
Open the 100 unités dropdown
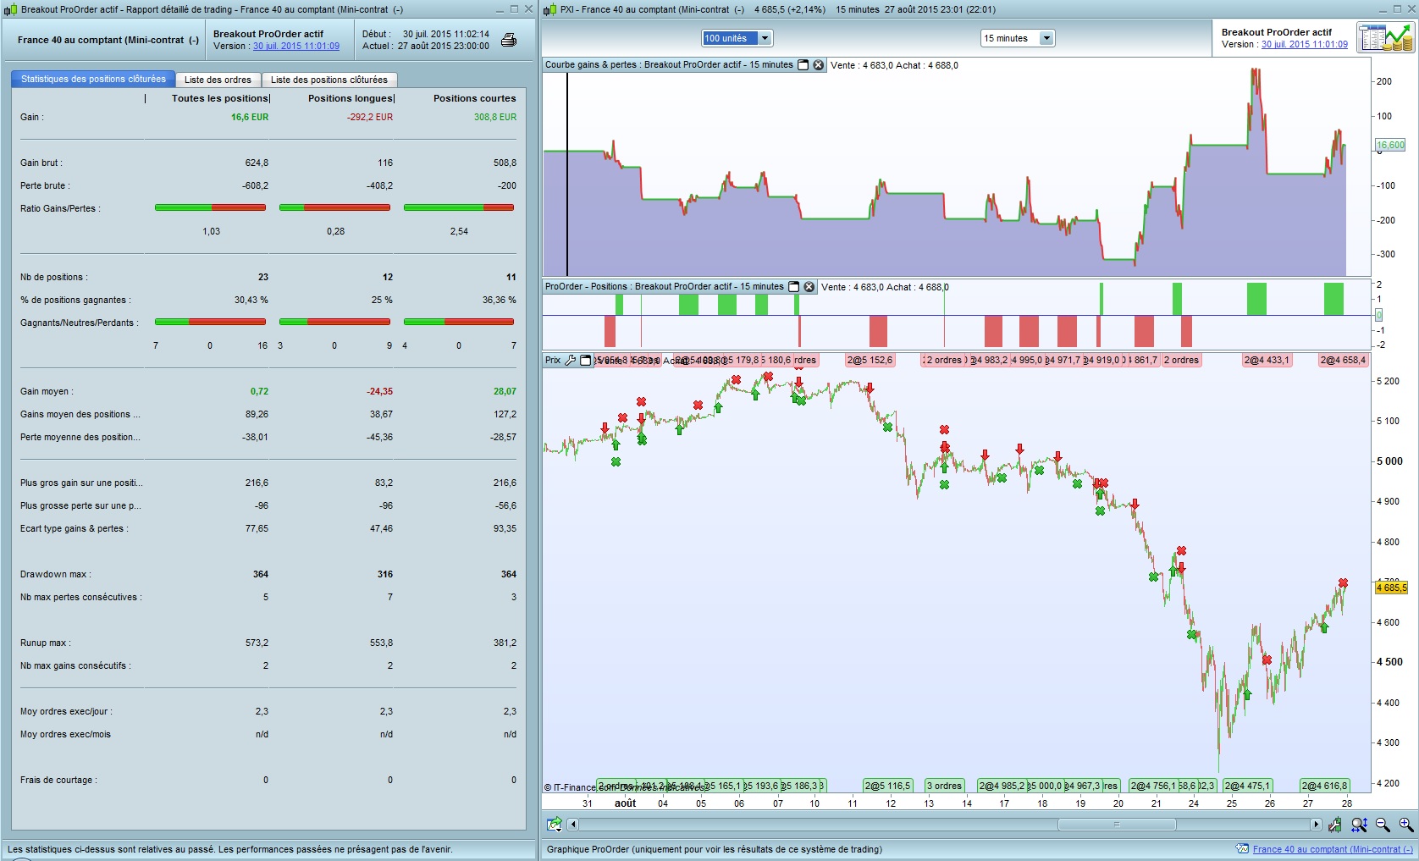[765, 38]
